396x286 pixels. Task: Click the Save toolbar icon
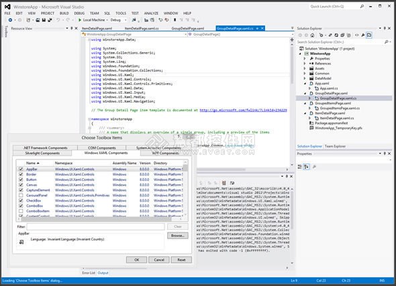click(x=44, y=20)
